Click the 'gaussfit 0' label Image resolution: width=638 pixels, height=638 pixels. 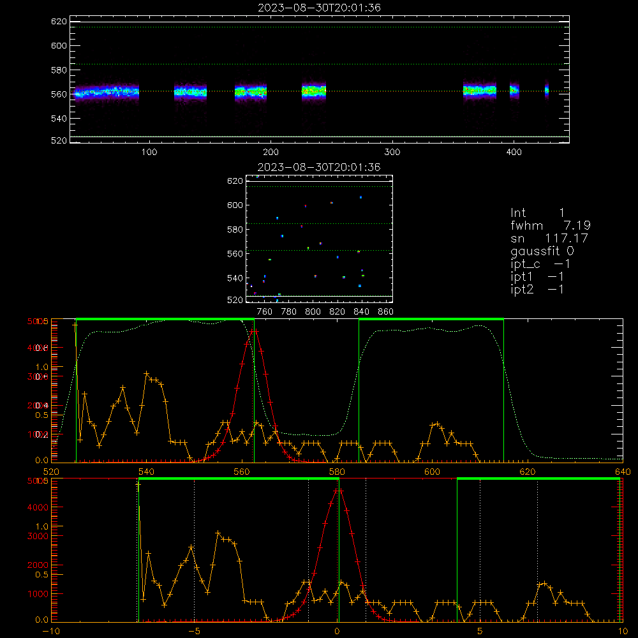[x=542, y=251]
